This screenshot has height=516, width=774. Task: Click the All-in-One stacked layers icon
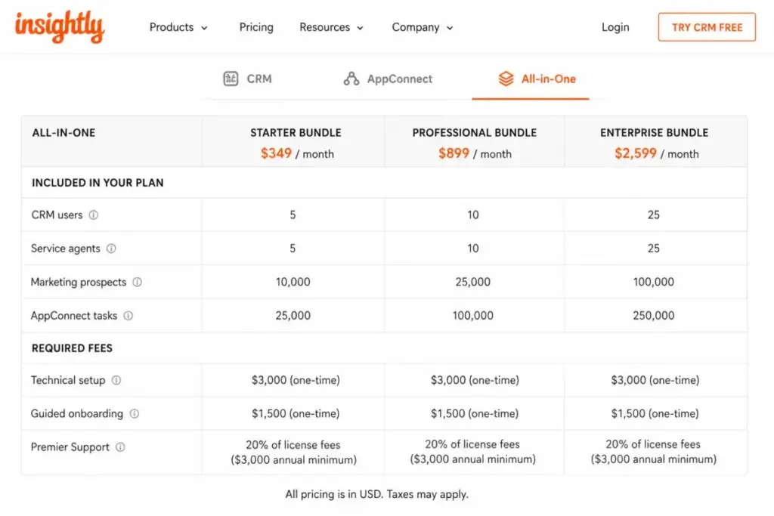506,79
